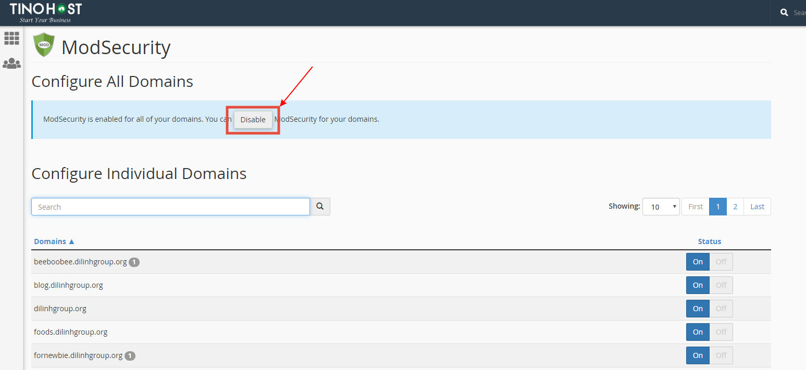The height and width of the screenshot is (370, 806).
Task: Sort by Domains column header
Action: 54,241
